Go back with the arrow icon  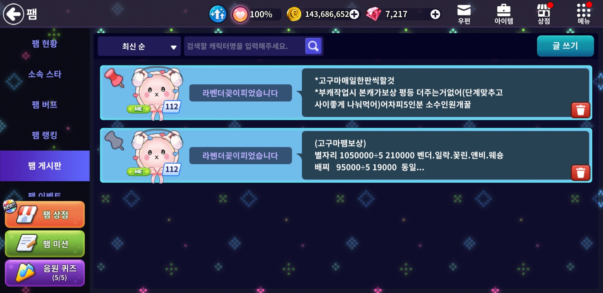[14, 14]
